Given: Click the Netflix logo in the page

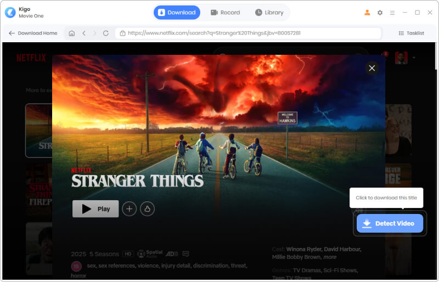Looking at the screenshot, I should click(x=31, y=58).
